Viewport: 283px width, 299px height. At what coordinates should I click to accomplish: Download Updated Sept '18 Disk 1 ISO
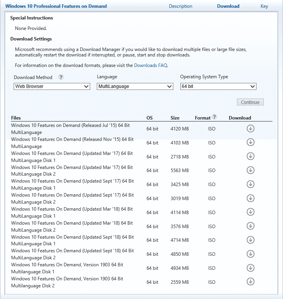tap(250, 240)
